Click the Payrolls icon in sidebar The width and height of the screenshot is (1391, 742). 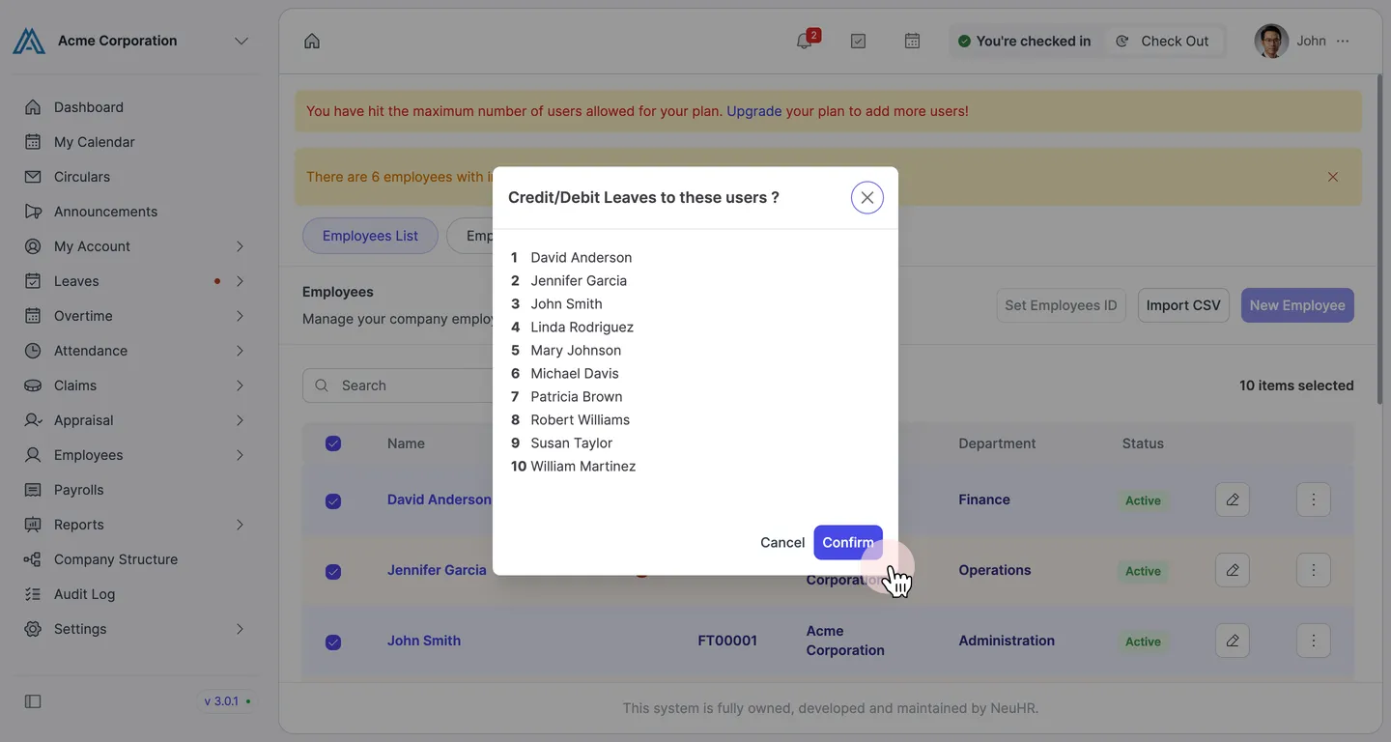pos(33,490)
